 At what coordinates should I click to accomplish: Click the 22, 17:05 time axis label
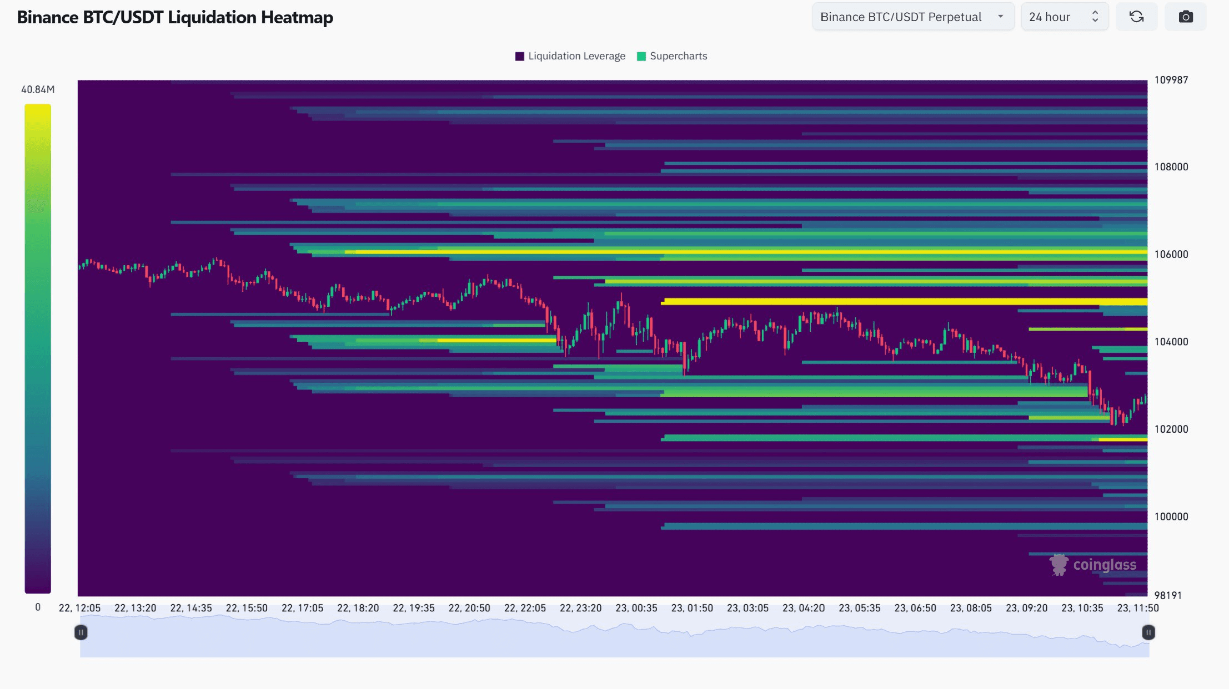[303, 608]
